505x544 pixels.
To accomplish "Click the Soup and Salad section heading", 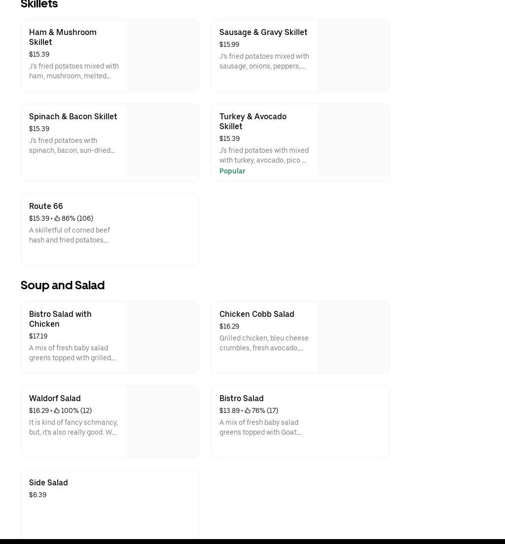I will click(63, 285).
